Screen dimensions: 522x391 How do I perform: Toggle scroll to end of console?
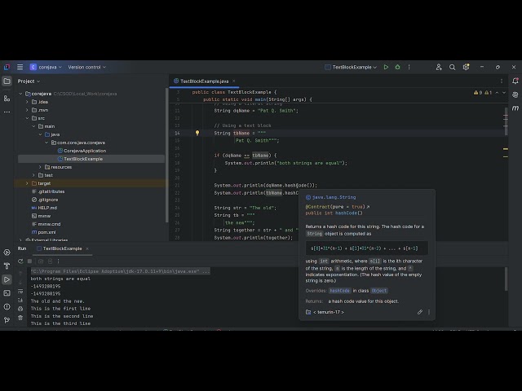click(x=20, y=301)
